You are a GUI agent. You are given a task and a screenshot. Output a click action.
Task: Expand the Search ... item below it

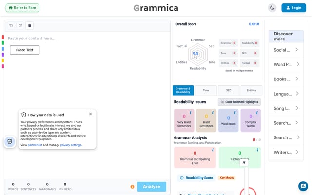click(x=286, y=137)
